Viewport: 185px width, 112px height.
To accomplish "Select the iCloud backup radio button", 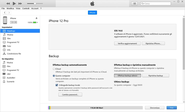I will pos(54,69).
